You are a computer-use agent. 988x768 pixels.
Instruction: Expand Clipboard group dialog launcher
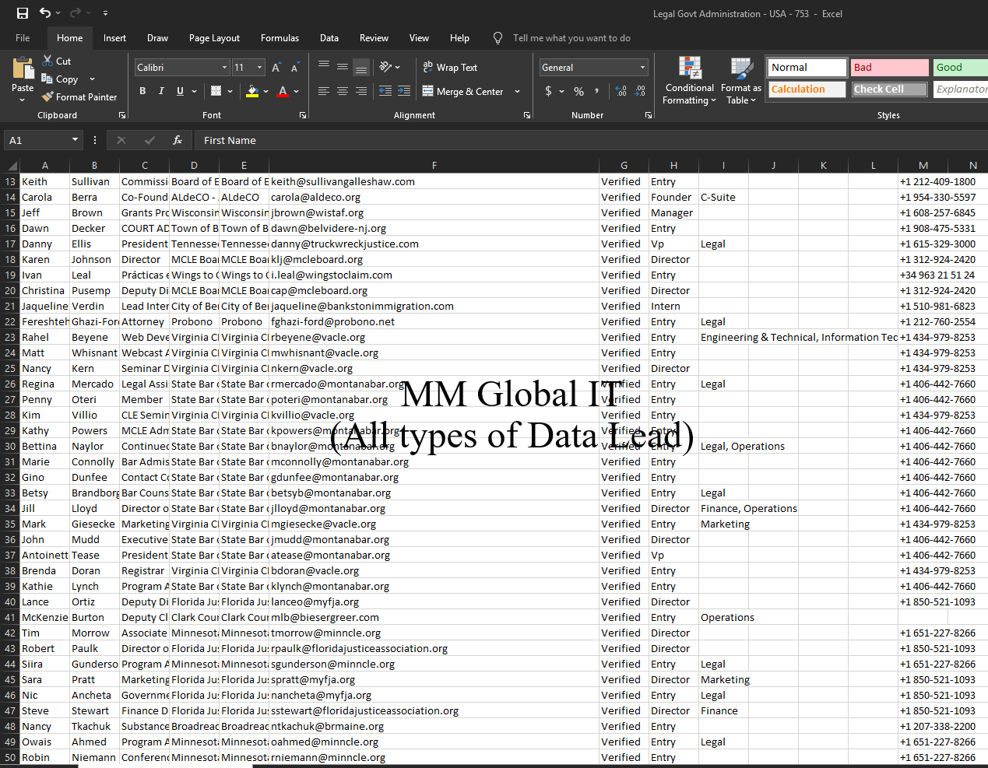tap(122, 115)
